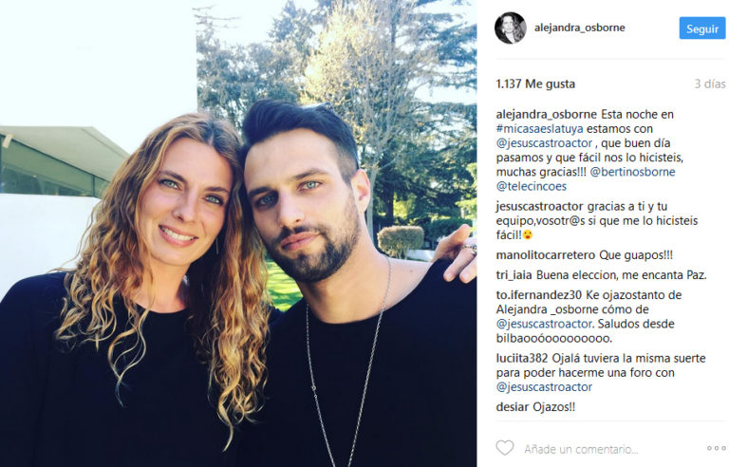Open @jesuscastroactor mention in caption
This screenshot has width=729, height=467.
(544, 143)
